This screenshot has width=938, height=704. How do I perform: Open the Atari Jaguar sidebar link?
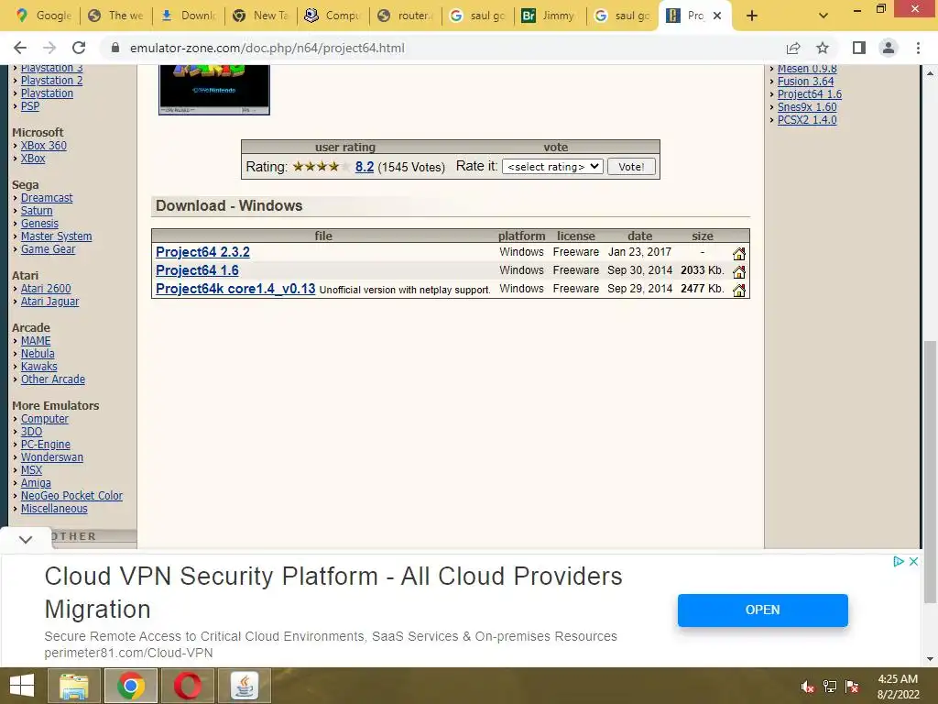click(x=49, y=301)
